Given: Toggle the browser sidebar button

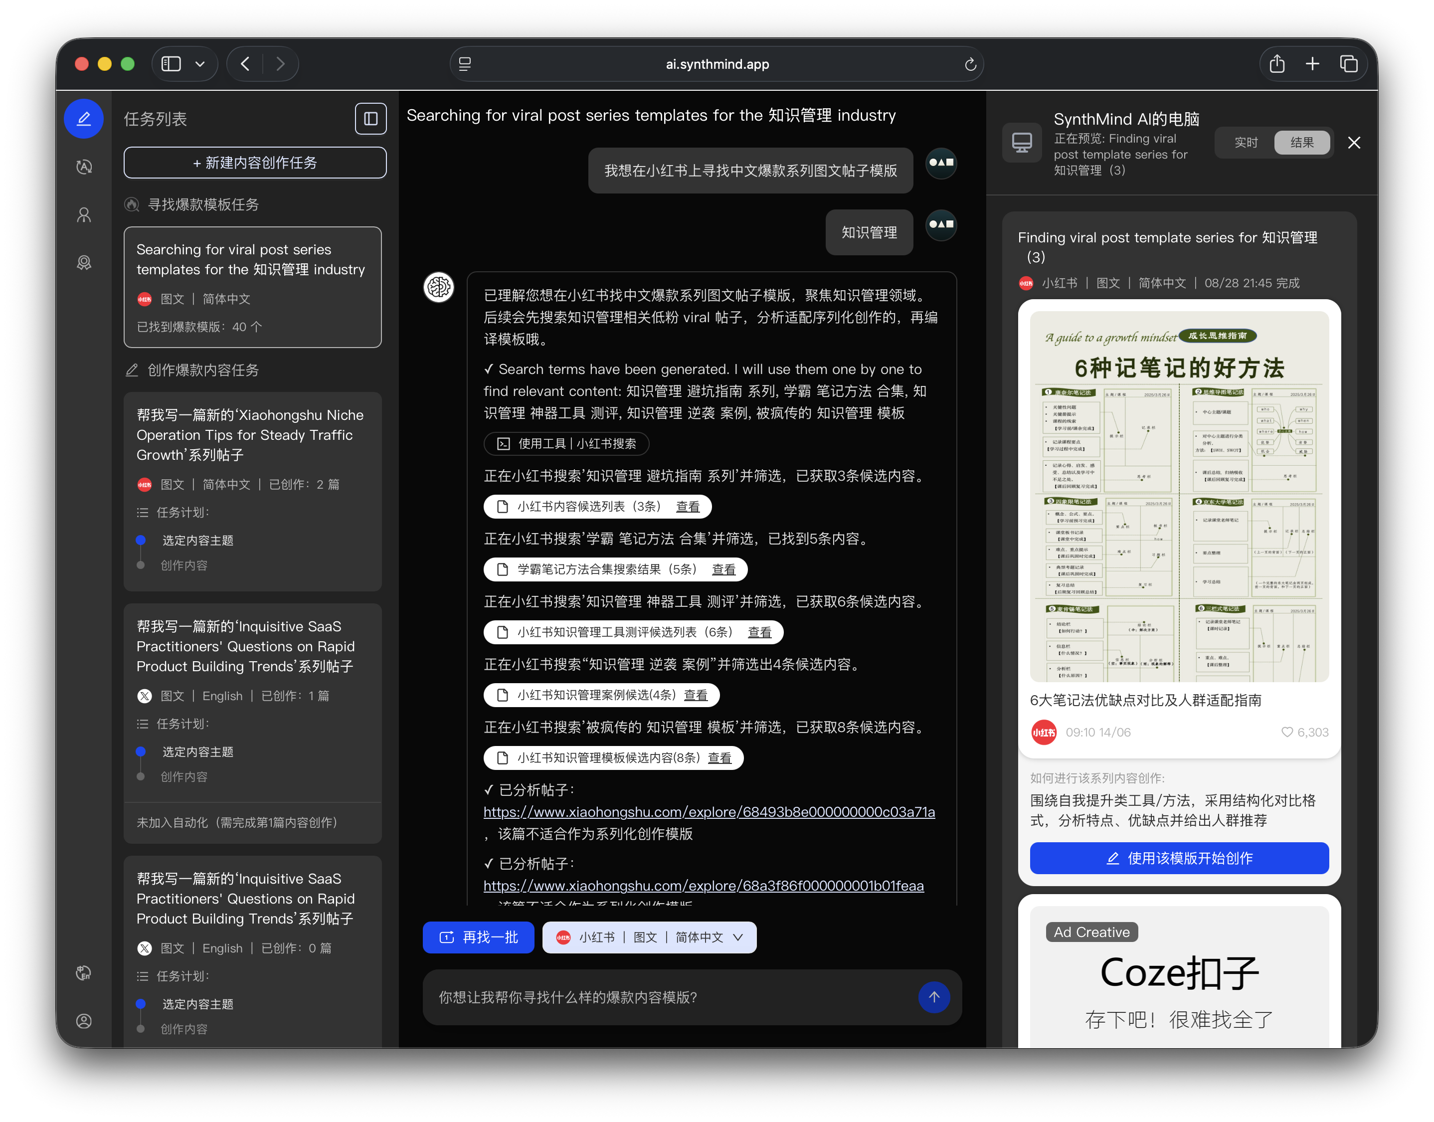Looking at the screenshot, I should (172, 64).
